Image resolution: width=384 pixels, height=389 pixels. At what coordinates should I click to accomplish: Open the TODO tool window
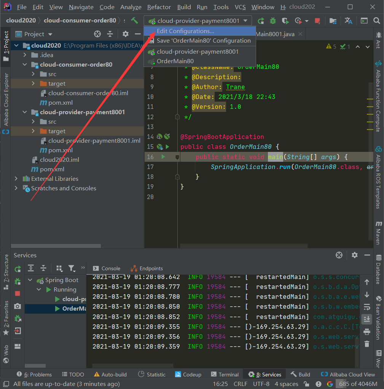tap(73, 375)
